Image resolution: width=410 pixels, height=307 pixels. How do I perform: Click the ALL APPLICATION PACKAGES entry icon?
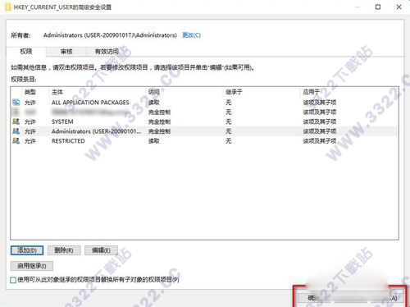16,103
